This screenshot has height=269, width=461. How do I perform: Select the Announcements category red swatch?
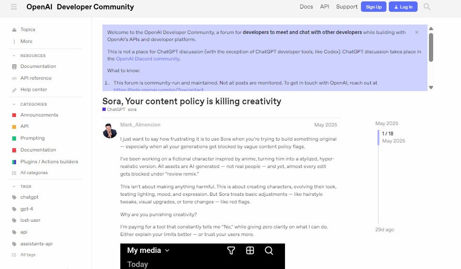(14, 115)
